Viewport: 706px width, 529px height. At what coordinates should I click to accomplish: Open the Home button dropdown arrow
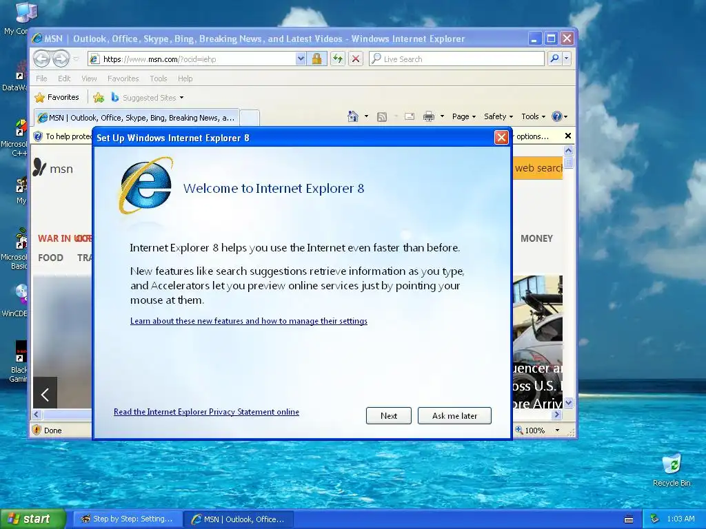click(366, 116)
